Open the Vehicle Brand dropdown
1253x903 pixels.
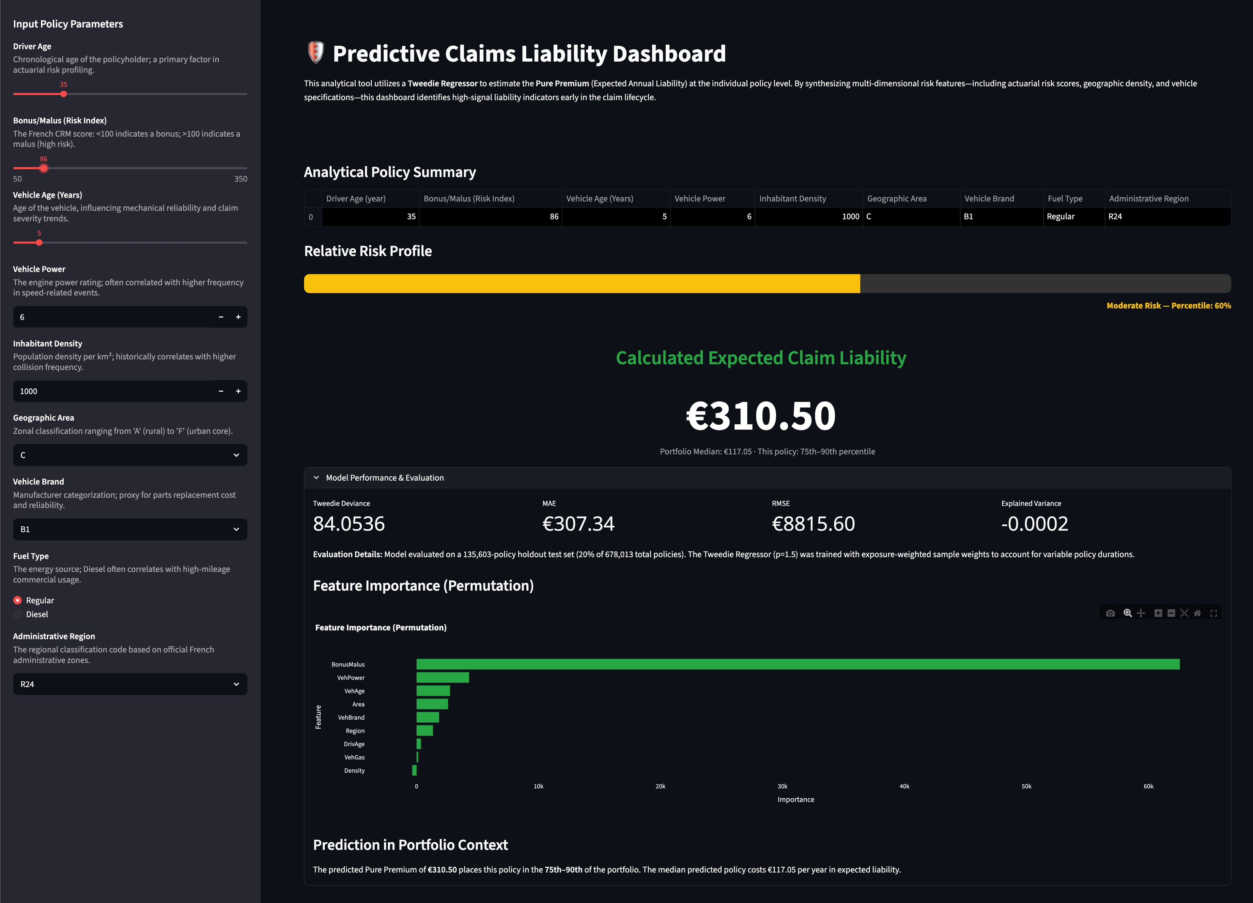coord(129,529)
